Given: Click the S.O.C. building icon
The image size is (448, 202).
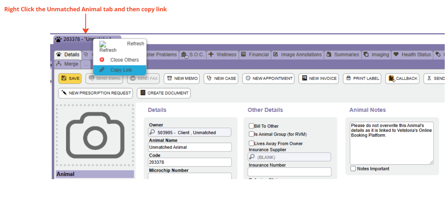Looking at the screenshot, I should 185,55.
